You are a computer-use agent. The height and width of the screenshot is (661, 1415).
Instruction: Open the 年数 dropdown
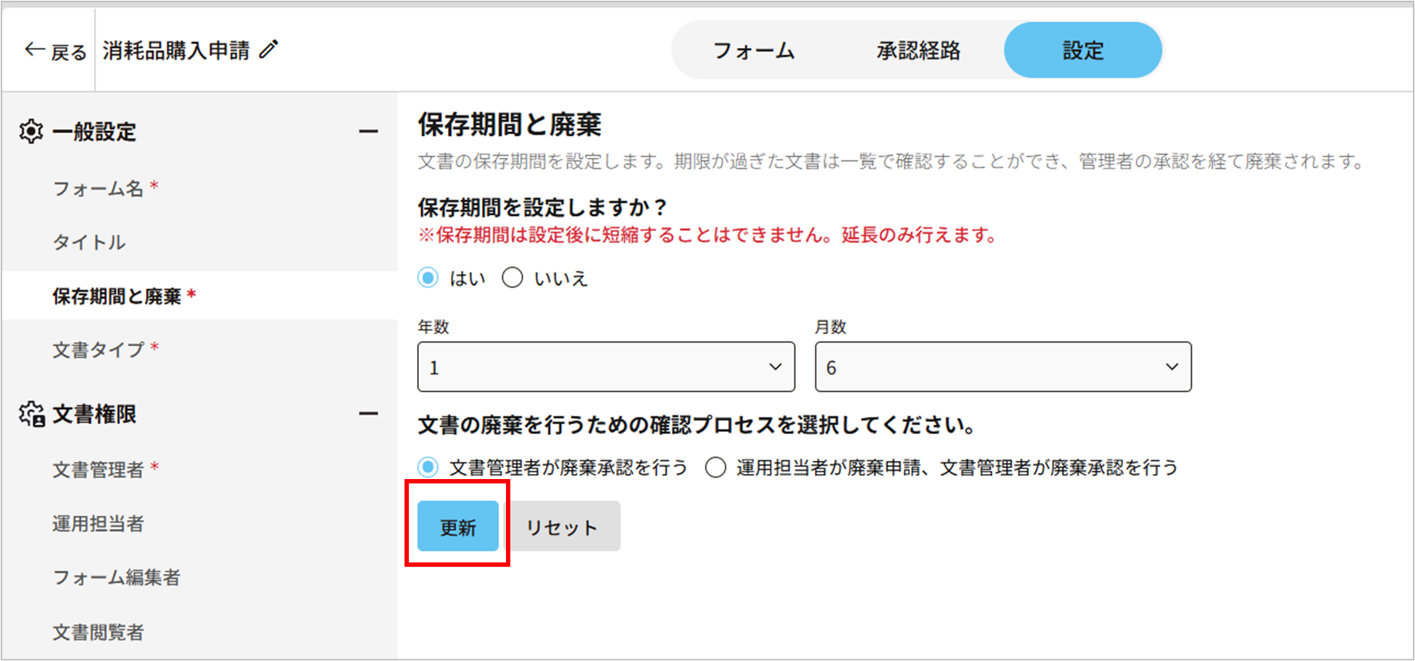[x=606, y=367]
